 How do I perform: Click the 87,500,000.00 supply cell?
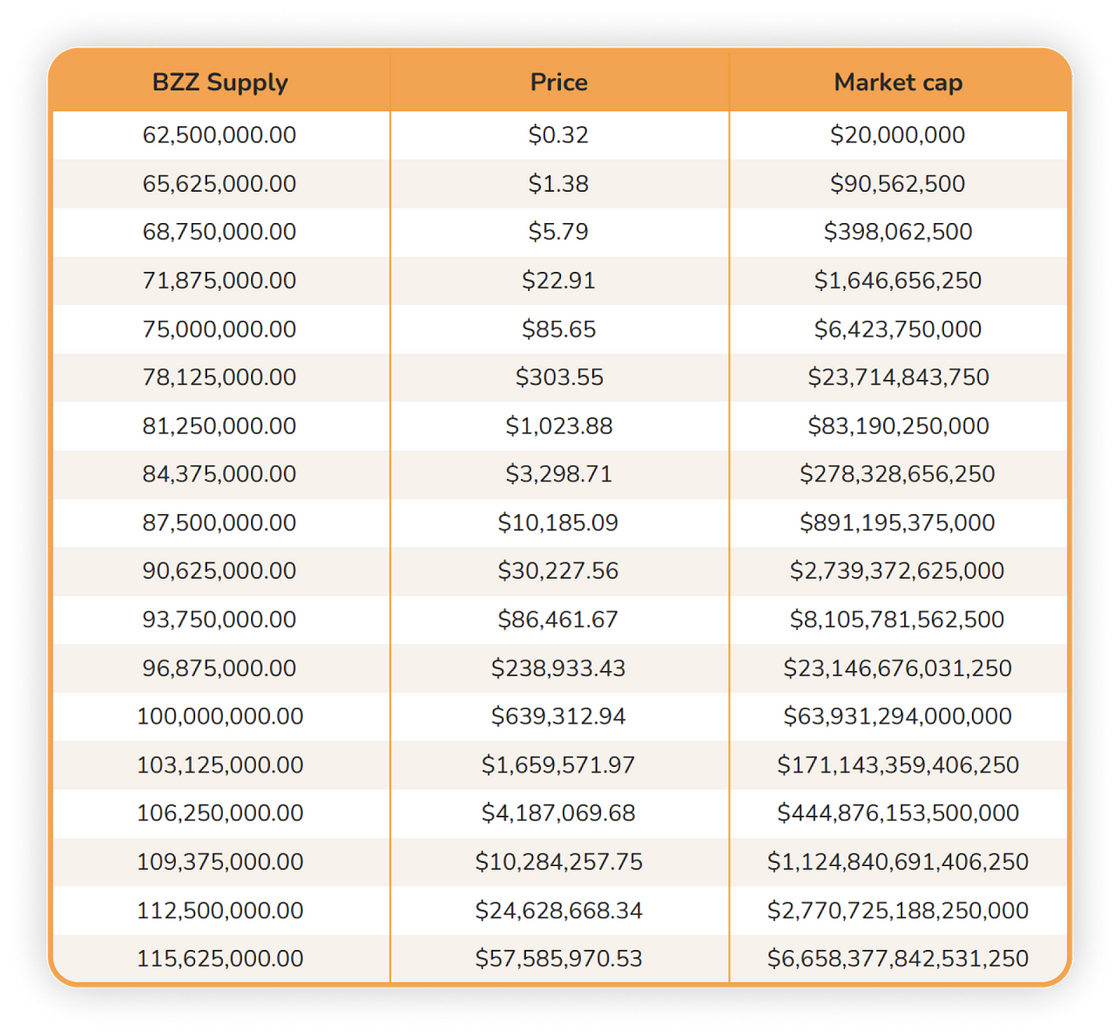[220, 523]
